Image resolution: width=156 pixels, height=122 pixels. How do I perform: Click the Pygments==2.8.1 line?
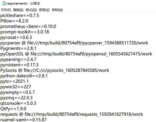18,48
